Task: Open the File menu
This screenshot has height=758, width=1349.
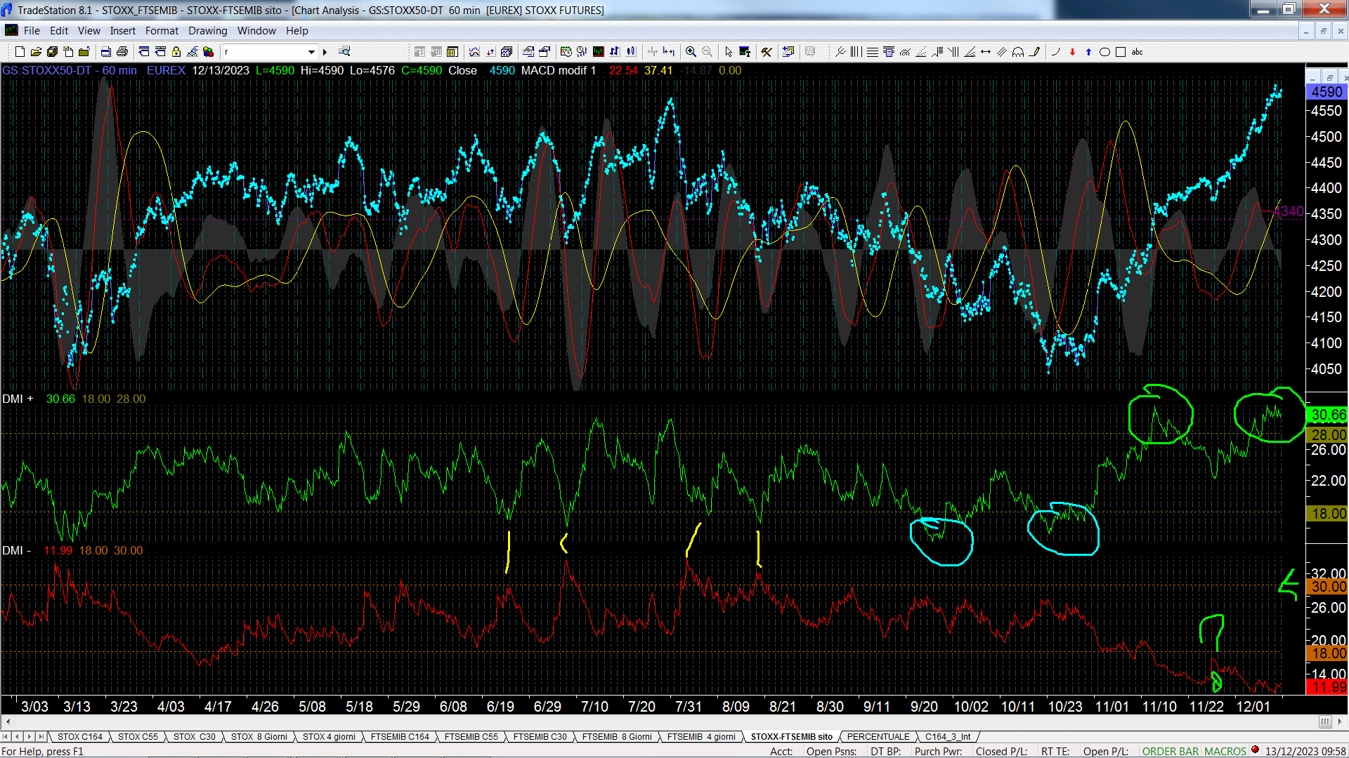Action: [x=32, y=31]
